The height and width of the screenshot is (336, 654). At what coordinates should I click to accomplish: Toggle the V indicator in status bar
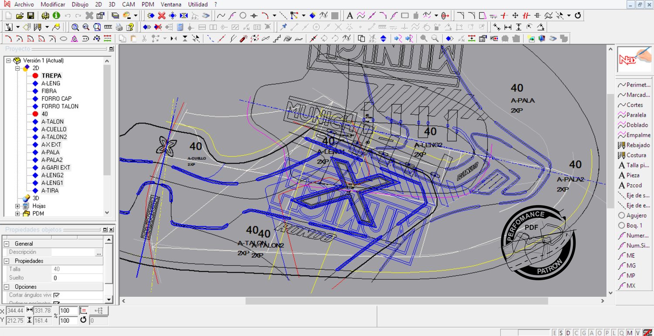(x=637, y=333)
